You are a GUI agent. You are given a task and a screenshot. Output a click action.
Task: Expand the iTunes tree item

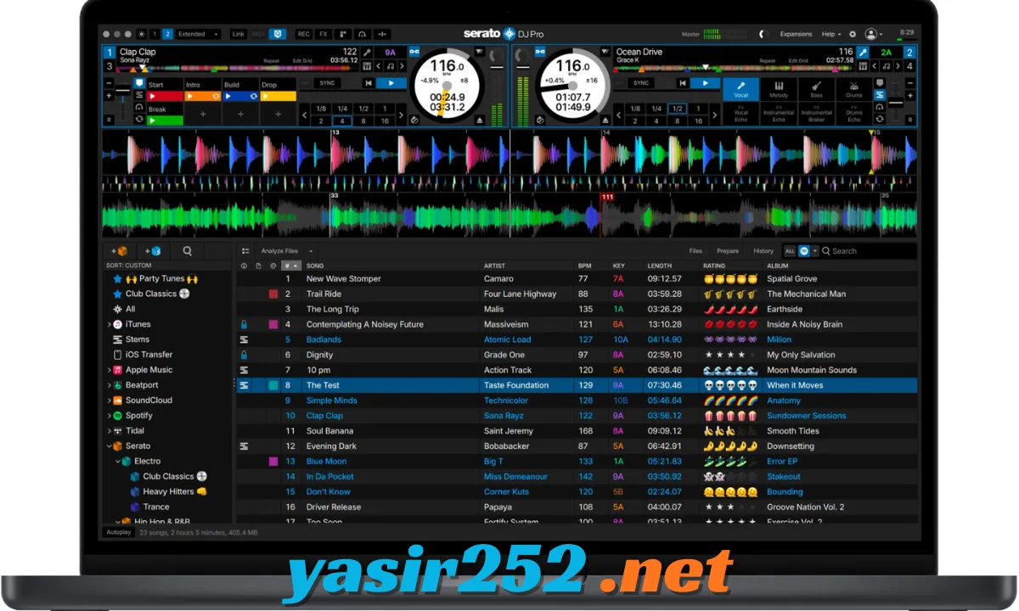[110, 324]
